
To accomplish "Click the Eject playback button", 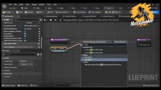I will [116, 12].
